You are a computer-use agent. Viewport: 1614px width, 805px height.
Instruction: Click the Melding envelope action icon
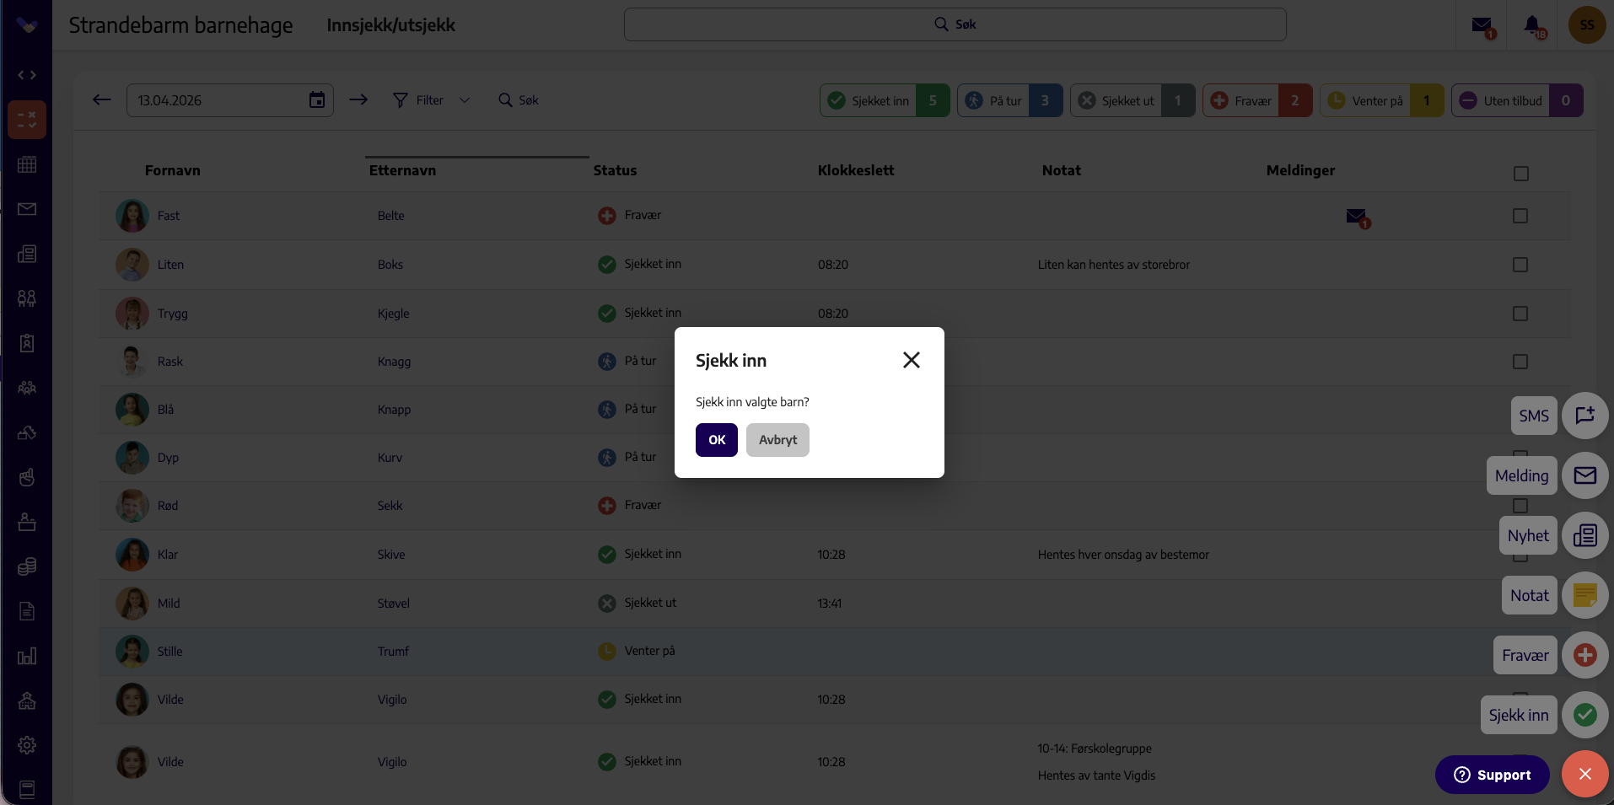1584,475
